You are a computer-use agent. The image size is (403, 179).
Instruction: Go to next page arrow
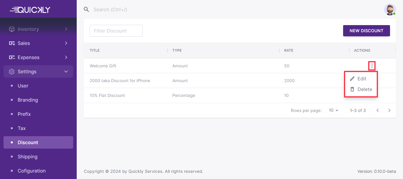coord(389,110)
